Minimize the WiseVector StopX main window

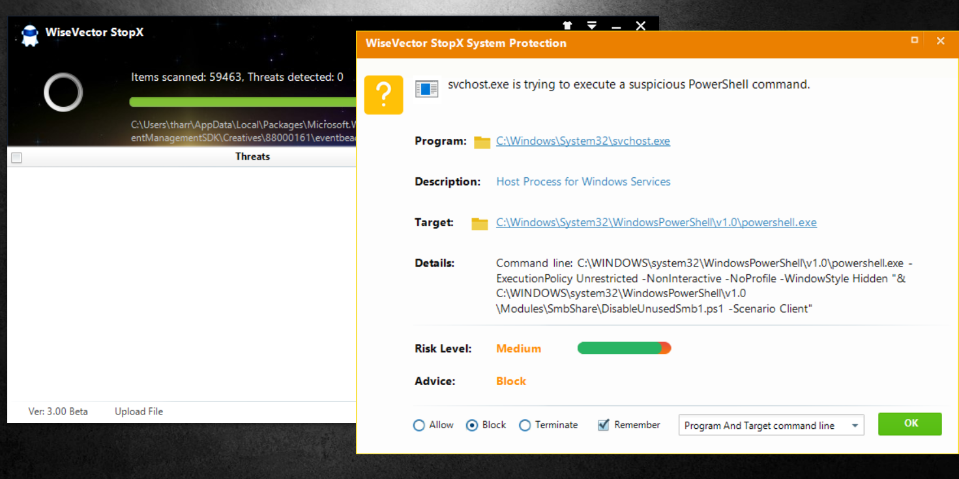pyautogui.click(x=616, y=27)
